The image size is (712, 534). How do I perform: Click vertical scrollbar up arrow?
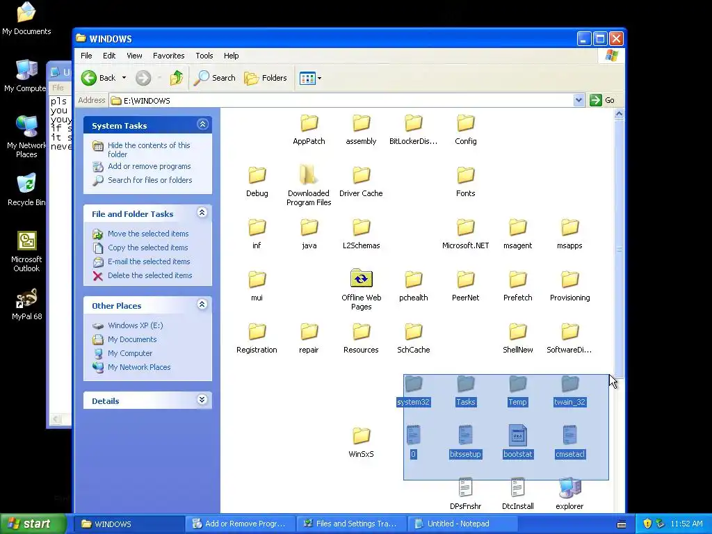click(x=619, y=115)
